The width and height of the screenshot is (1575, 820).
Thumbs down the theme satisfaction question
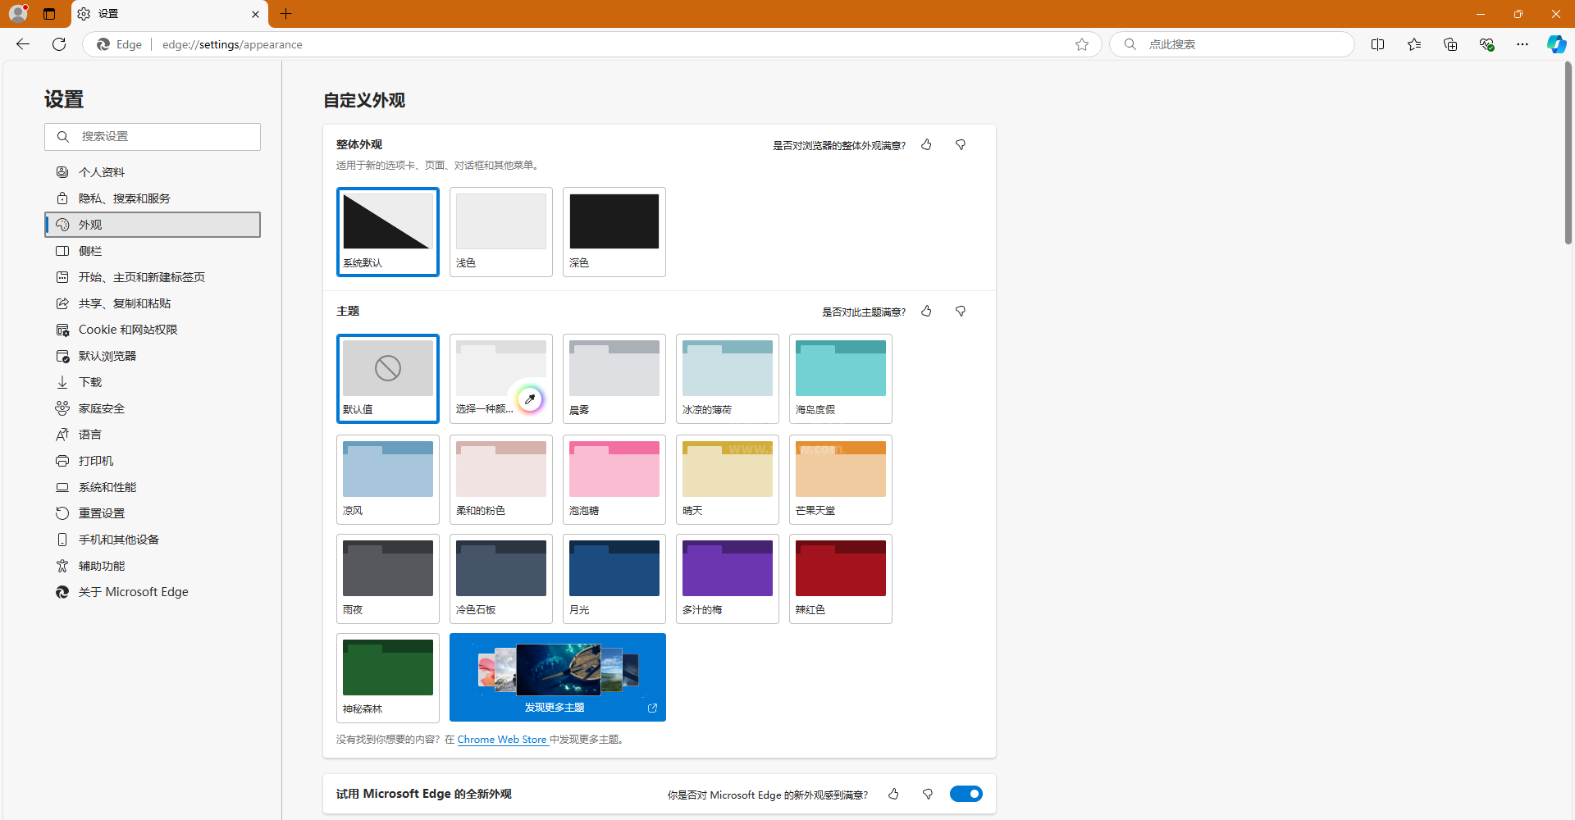[961, 312]
